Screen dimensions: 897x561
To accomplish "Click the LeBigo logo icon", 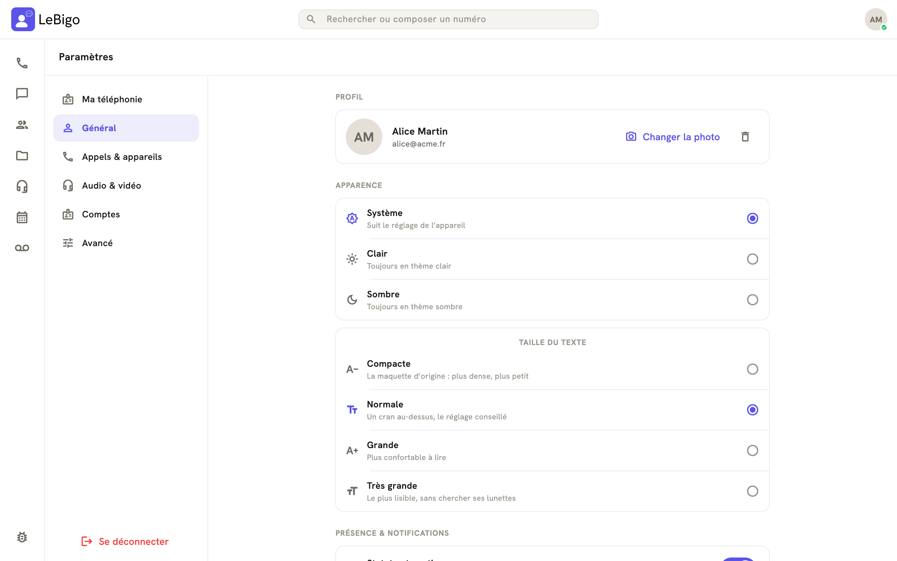I will click(23, 19).
